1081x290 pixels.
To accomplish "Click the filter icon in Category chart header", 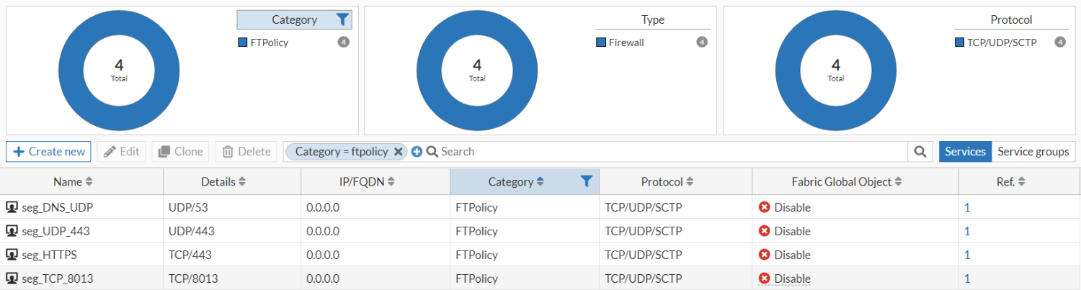I will [x=342, y=20].
